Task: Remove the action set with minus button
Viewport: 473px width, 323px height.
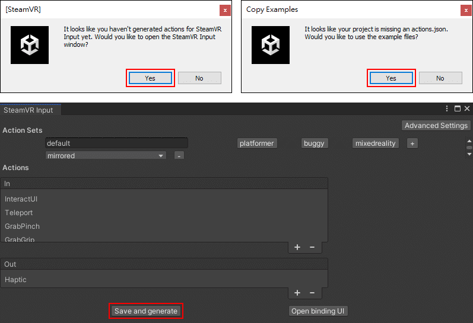Action: (179, 156)
